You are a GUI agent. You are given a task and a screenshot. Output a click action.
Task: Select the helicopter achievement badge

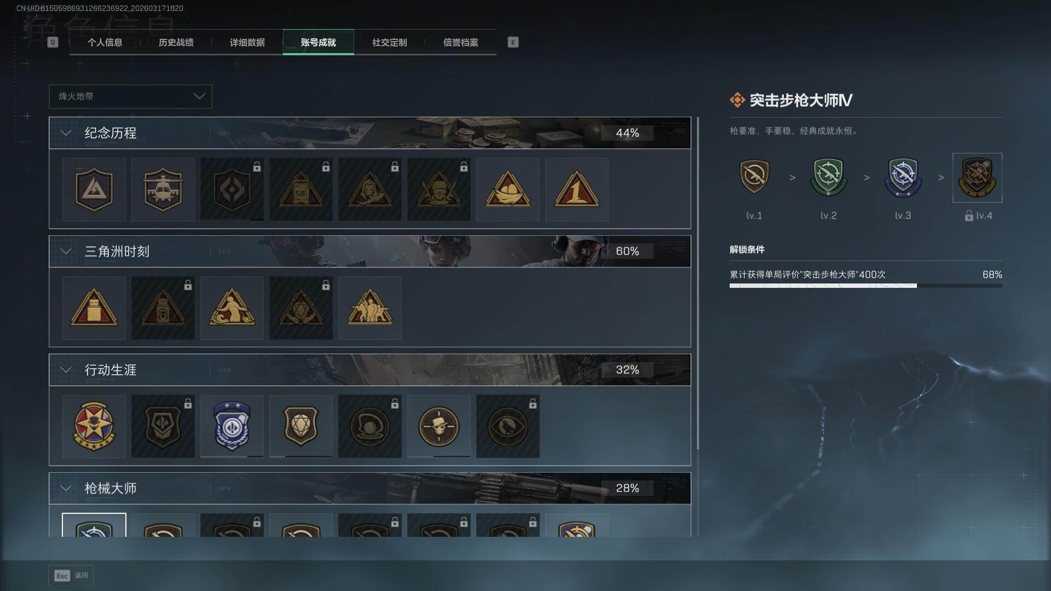[163, 189]
